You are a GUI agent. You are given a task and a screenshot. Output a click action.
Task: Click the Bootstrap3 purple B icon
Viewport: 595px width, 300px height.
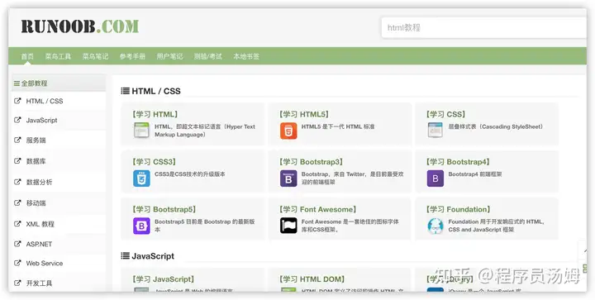click(288, 179)
